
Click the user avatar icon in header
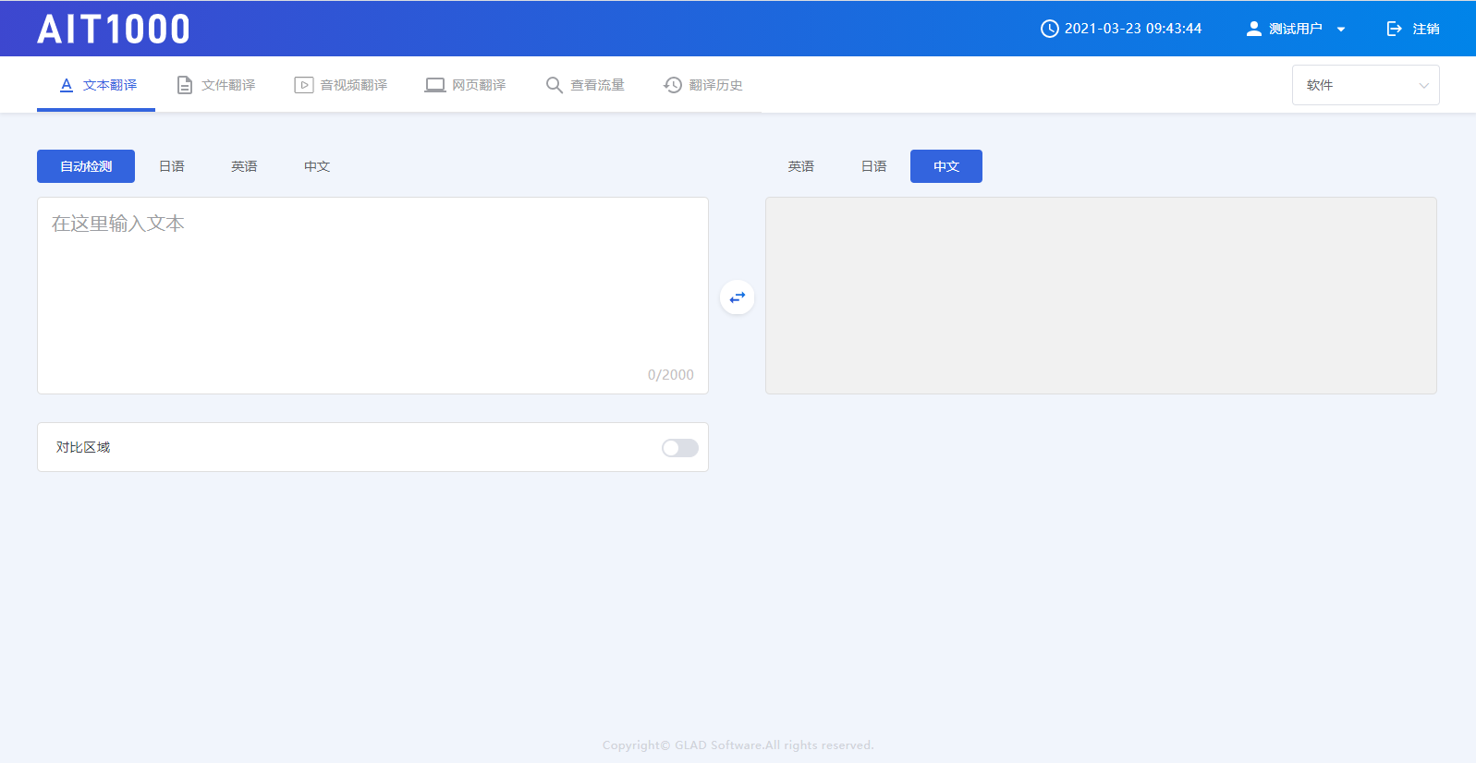(1253, 29)
